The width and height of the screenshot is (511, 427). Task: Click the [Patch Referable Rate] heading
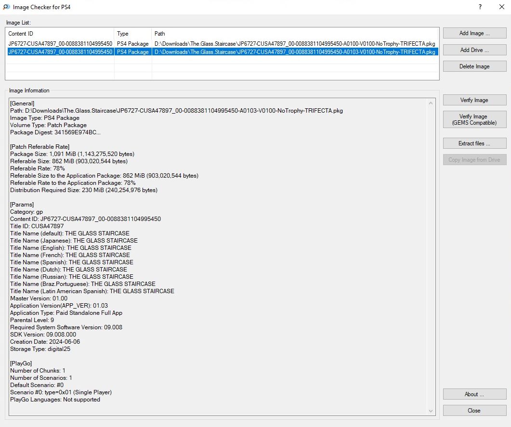coord(40,147)
